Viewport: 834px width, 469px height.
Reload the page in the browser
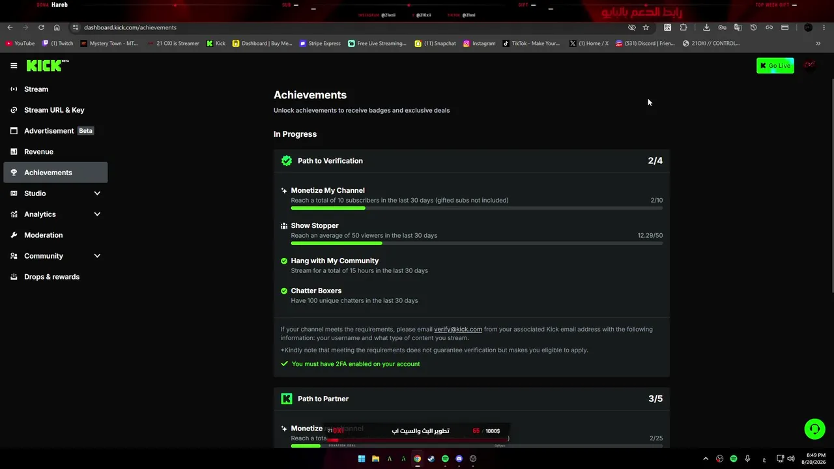[41, 27]
